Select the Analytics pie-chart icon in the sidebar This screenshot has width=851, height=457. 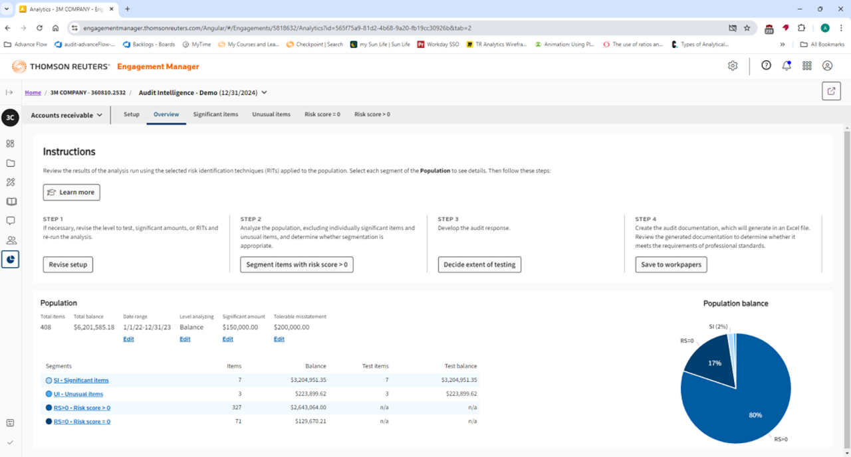[10, 259]
